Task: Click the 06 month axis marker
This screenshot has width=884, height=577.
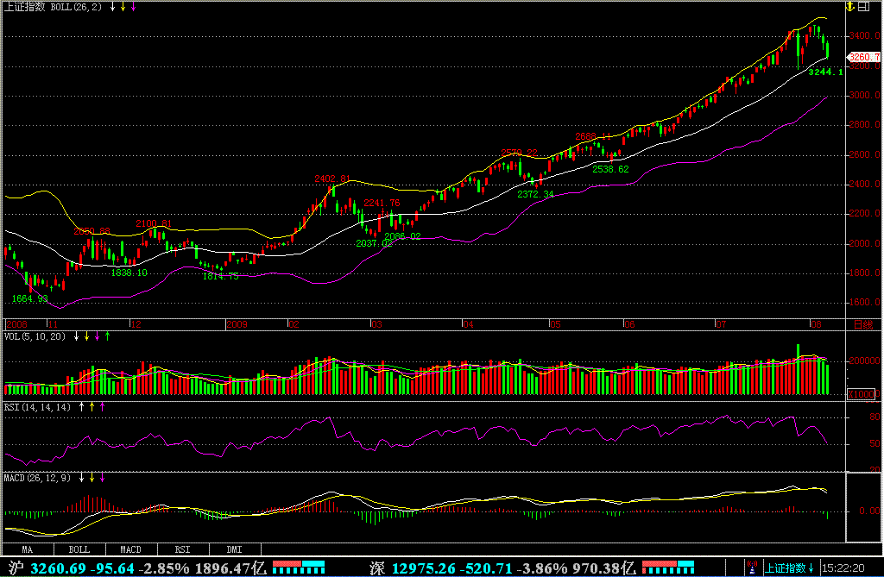Action: pos(629,324)
